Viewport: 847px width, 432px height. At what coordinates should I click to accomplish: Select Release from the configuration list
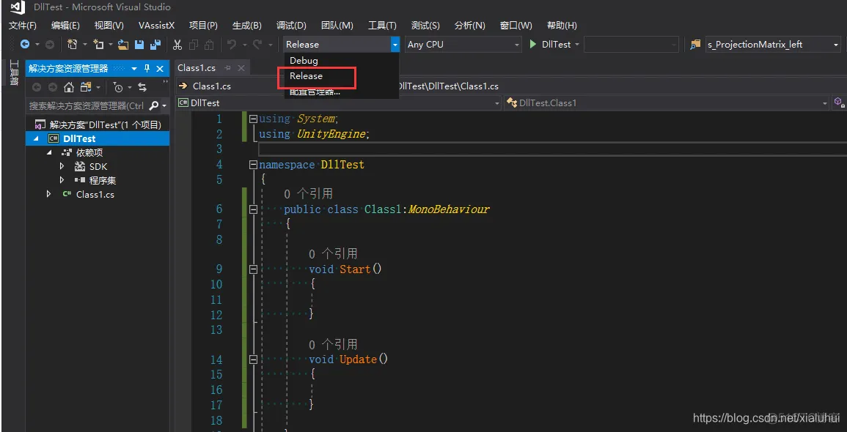point(342,76)
